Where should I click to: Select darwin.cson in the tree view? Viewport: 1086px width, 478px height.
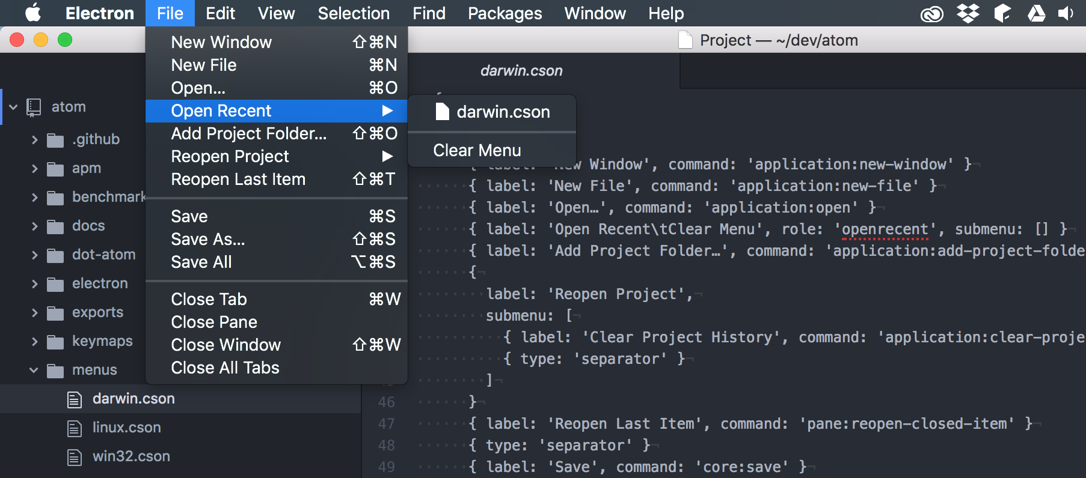[180, 399]
